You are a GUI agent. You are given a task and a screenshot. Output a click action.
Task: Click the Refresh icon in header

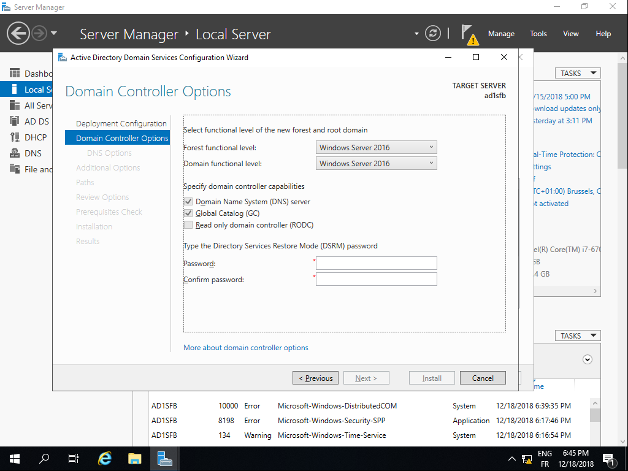click(433, 34)
